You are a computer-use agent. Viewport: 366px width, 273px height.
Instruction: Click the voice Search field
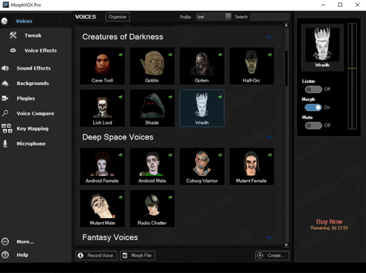[x=270, y=17]
